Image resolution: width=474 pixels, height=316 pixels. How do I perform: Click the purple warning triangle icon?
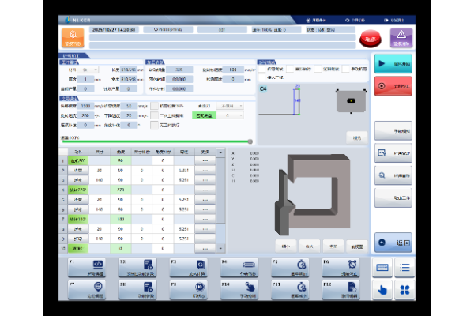(401, 36)
